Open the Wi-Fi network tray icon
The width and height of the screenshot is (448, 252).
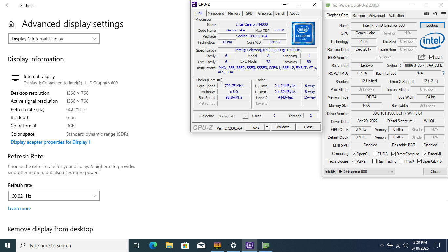point(398,245)
